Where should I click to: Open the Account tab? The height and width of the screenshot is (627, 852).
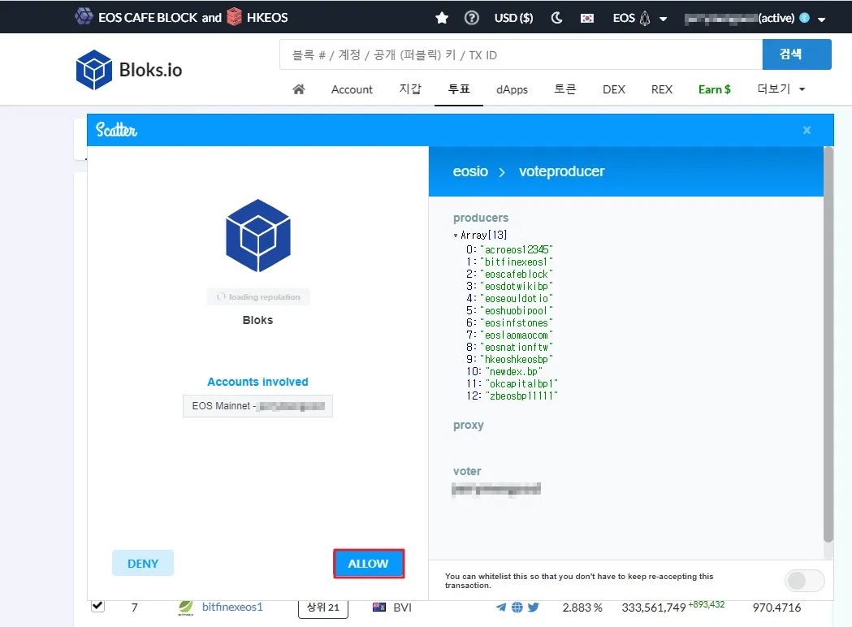[352, 89]
